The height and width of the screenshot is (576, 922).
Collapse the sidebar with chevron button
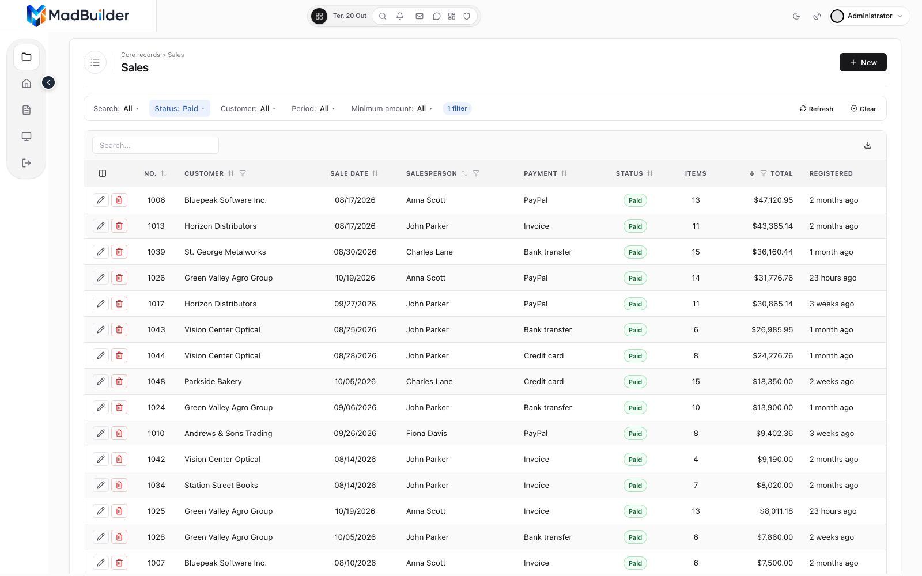coord(48,82)
